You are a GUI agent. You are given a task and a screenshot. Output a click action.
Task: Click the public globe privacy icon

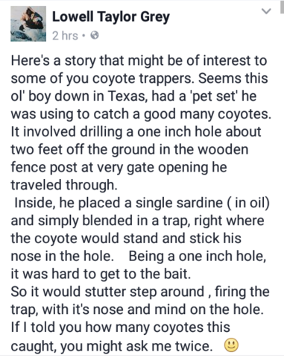95,36
